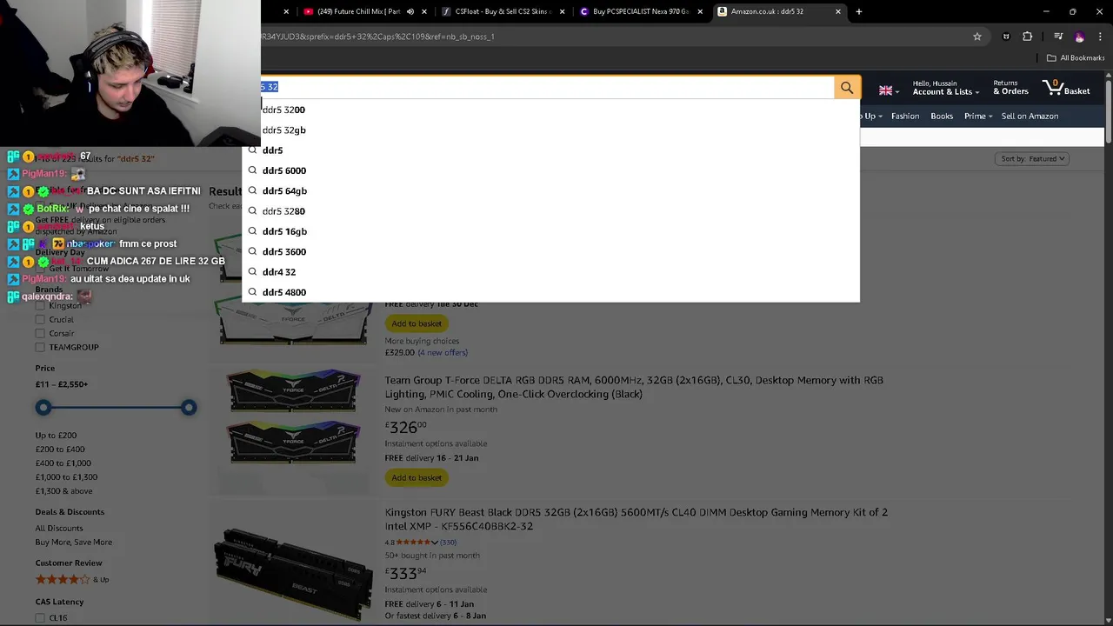The height and width of the screenshot is (626, 1113).
Task: Expand the Prime navigation dropdown
Action: tap(978, 116)
